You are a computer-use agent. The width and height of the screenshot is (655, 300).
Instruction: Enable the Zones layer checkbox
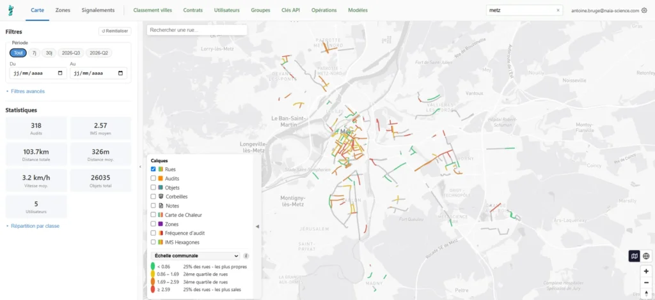coord(154,224)
